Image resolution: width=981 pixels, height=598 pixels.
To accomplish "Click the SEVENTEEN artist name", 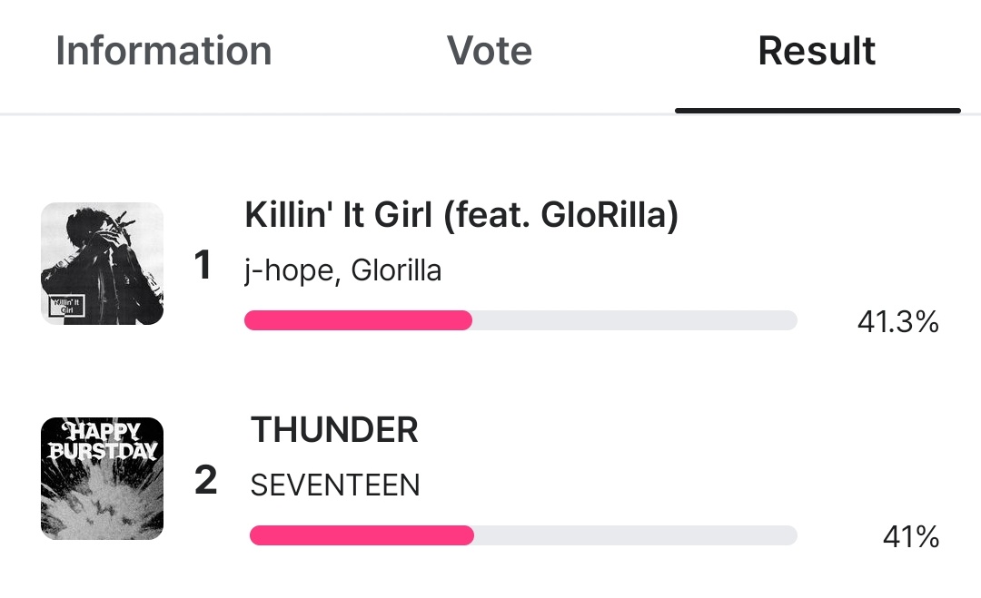I will pos(335,485).
